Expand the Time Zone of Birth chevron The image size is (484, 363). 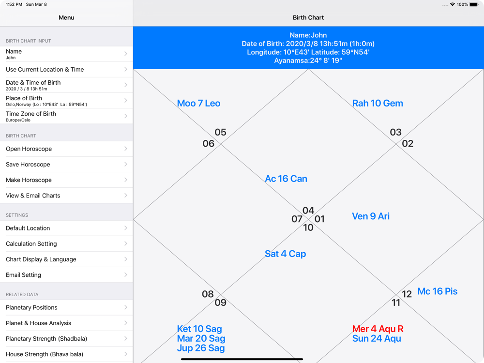click(126, 116)
